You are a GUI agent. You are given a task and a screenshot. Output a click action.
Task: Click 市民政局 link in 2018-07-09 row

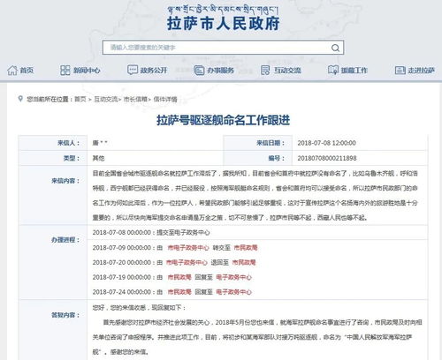[246, 248]
